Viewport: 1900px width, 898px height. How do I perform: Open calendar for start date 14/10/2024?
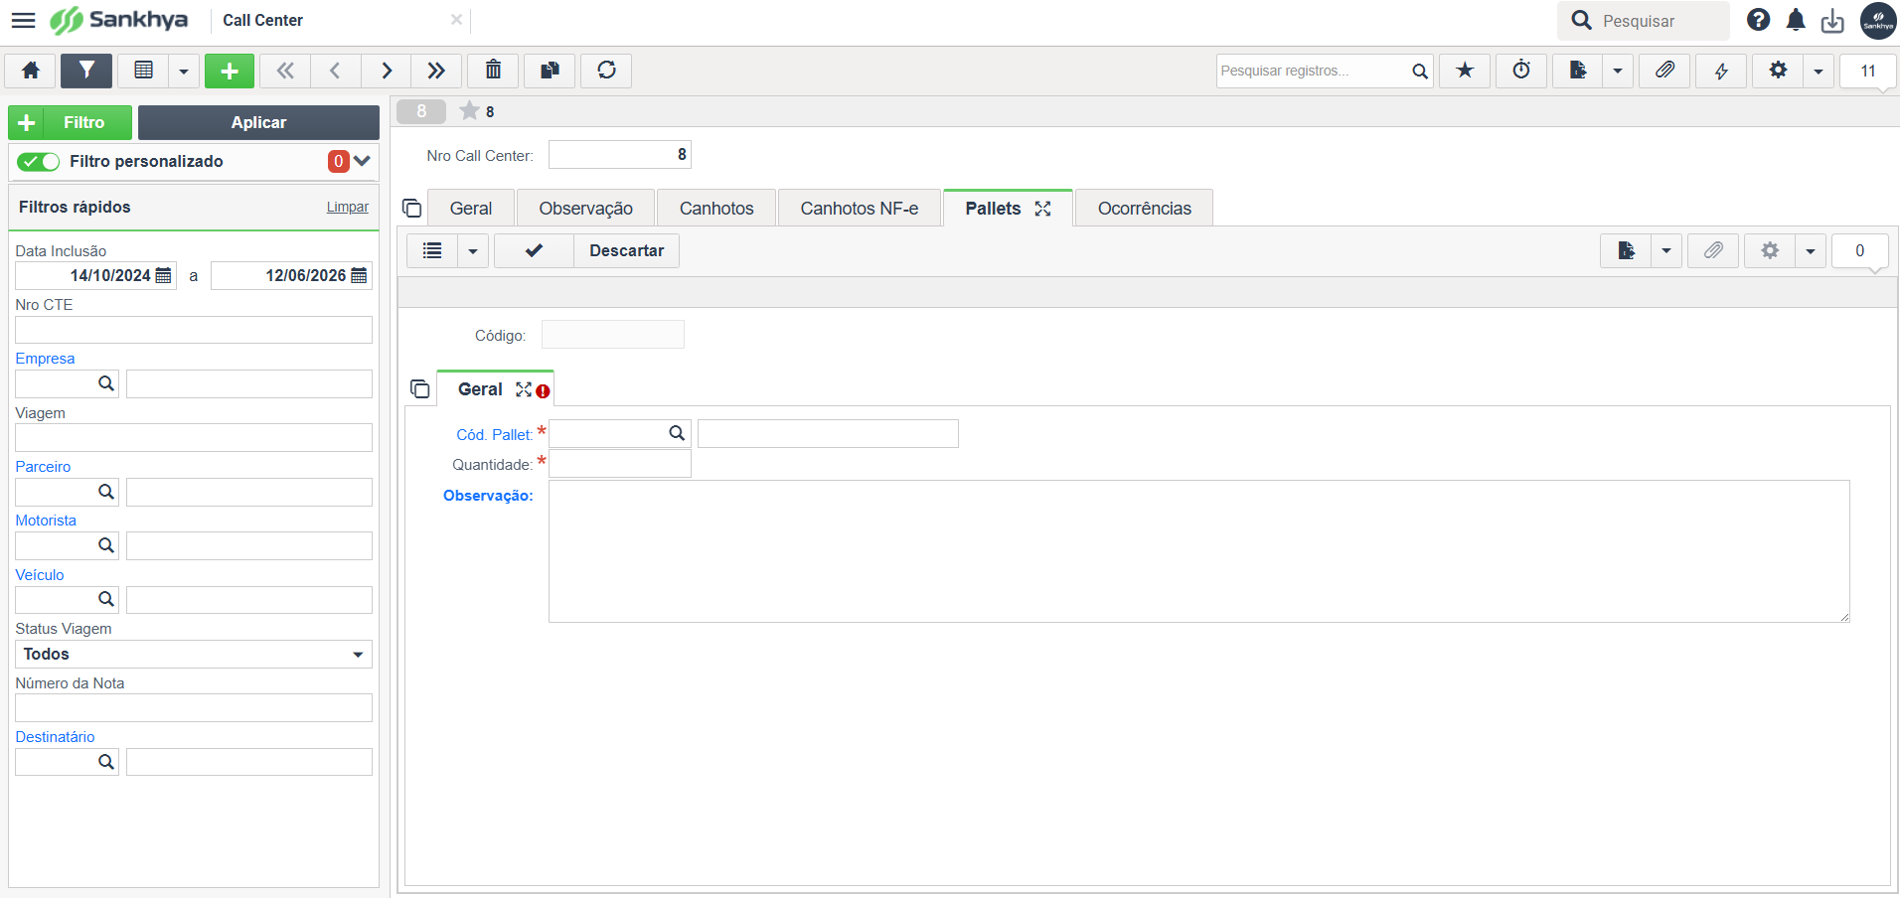coord(164,275)
